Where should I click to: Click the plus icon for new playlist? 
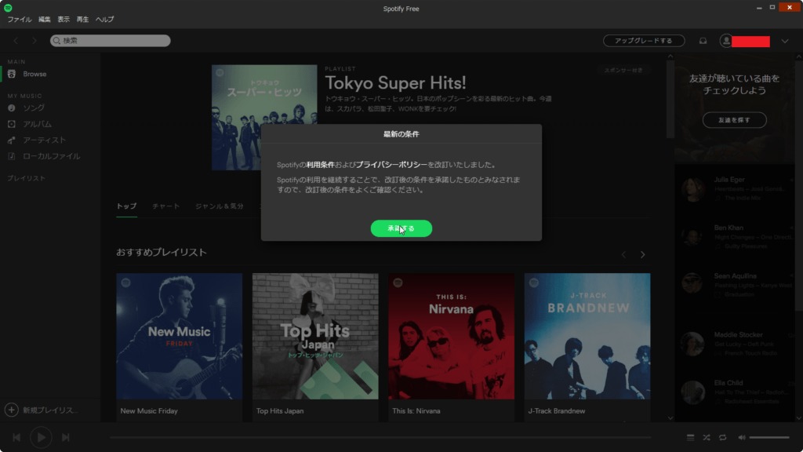pyautogui.click(x=11, y=410)
